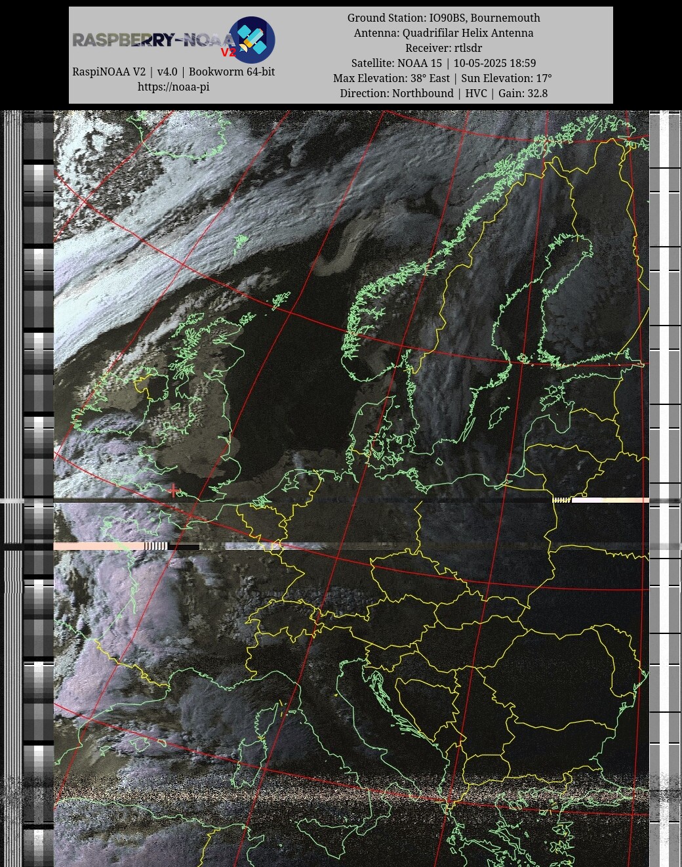Click the Raspberry-NOAA V2 satellite logo
The width and height of the screenshot is (682, 867).
[x=173, y=40]
